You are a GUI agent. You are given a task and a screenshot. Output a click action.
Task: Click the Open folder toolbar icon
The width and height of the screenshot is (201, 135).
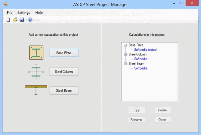coord(15,20)
